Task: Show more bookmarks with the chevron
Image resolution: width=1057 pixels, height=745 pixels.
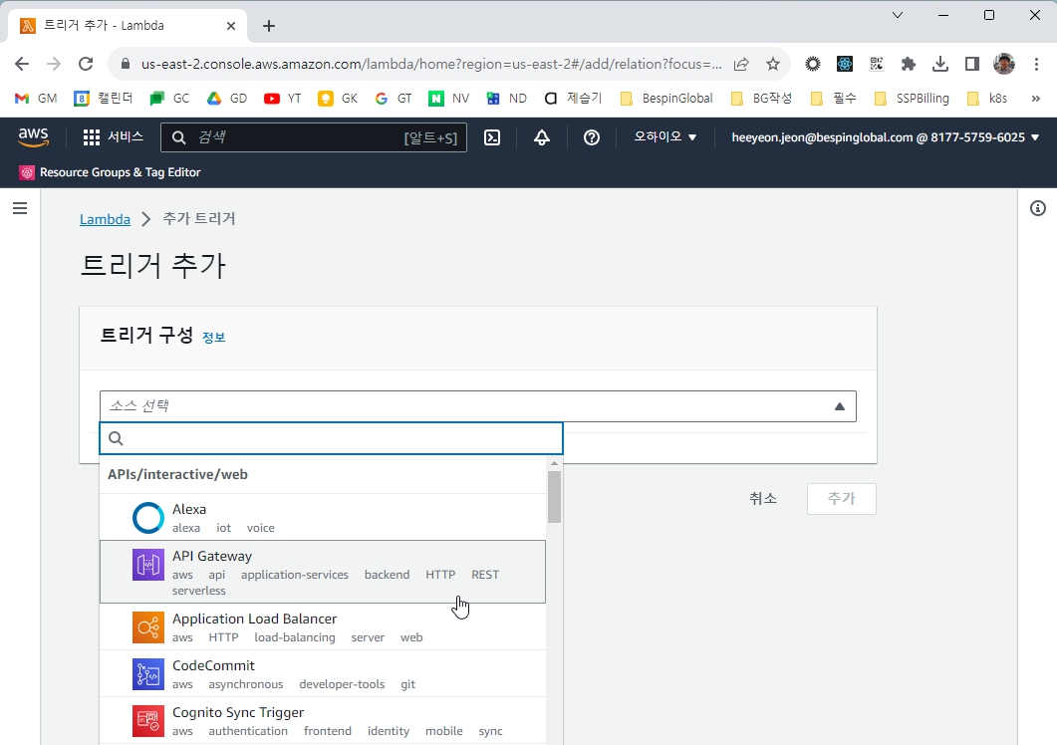Action: pos(1035,99)
